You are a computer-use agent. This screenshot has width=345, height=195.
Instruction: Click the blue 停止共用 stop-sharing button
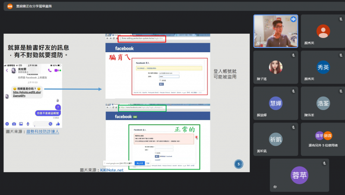click(x=139, y=164)
